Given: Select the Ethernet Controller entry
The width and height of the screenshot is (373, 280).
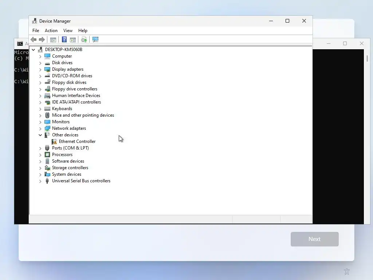Looking at the screenshot, I should coord(77,141).
